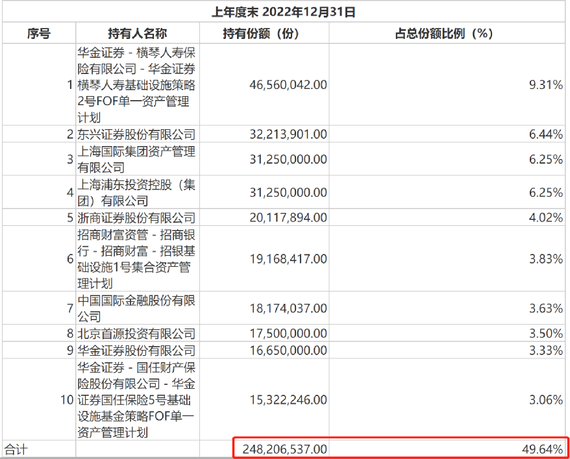Click the percentage 4.02%
The height and width of the screenshot is (459, 570).
point(545,217)
